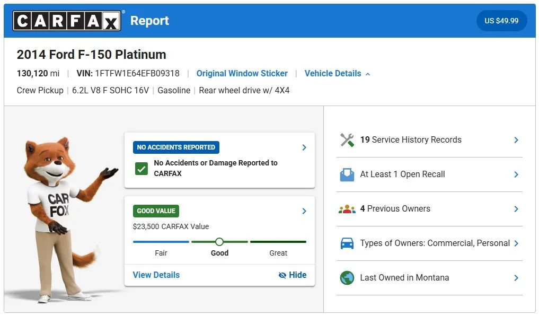Expand the Types of Owners chevron
The height and width of the screenshot is (315, 539).
pos(516,243)
